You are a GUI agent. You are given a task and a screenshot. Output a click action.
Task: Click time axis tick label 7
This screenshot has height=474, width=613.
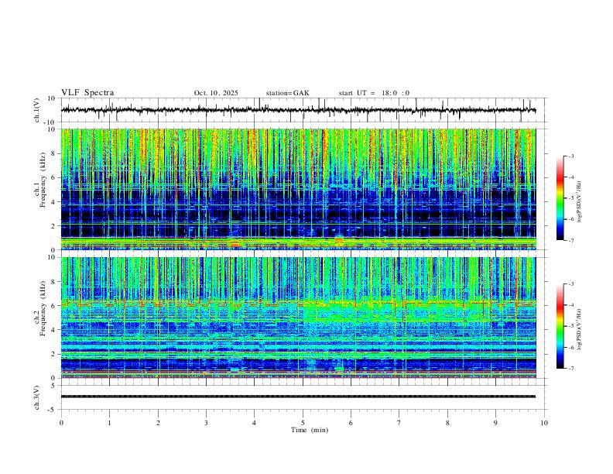pyautogui.click(x=399, y=423)
